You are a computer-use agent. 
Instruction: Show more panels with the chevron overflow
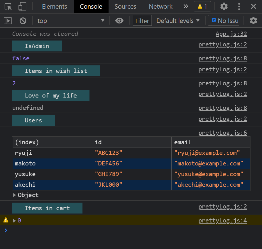(186, 6)
